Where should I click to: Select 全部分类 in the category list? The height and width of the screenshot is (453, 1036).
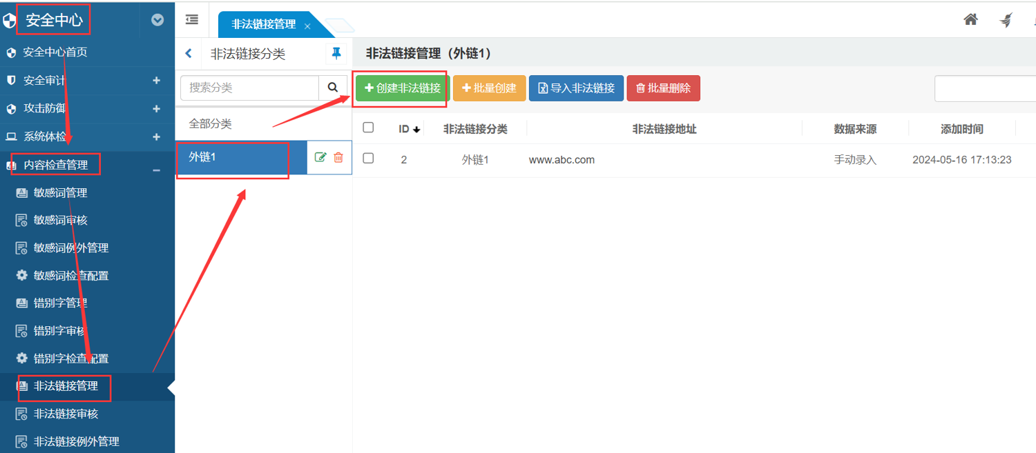click(211, 124)
